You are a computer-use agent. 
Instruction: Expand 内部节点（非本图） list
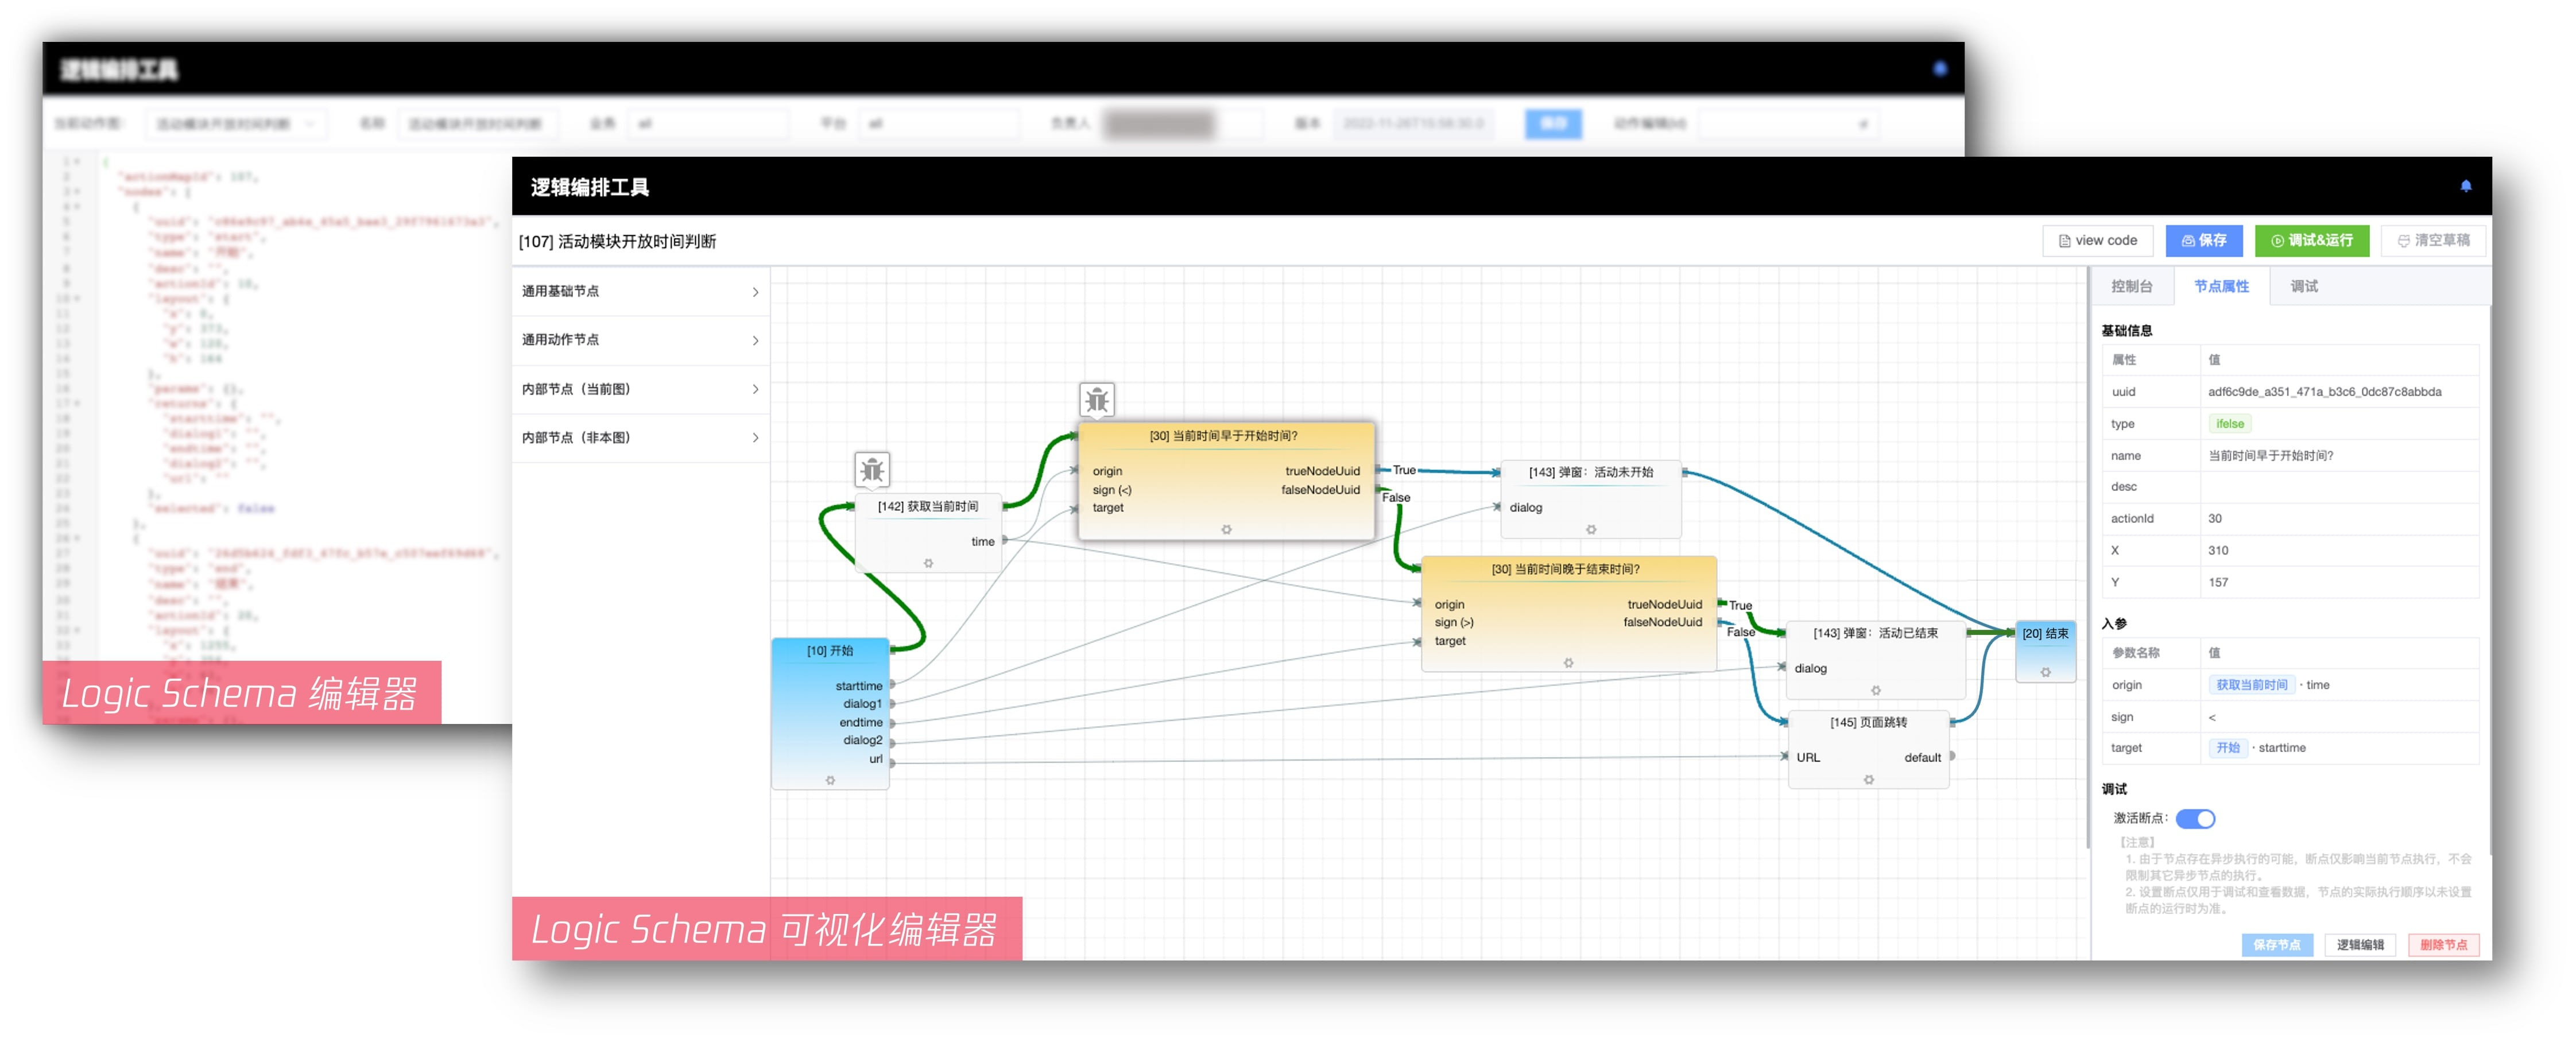click(x=640, y=438)
